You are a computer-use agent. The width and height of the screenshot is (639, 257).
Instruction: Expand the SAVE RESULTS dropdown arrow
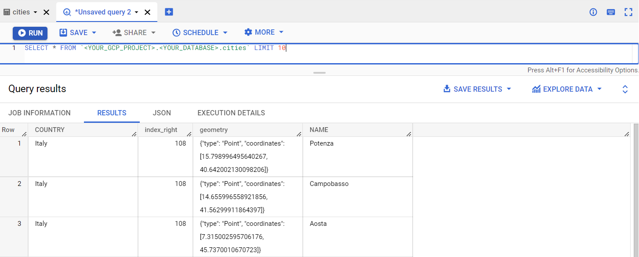(x=509, y=89)
